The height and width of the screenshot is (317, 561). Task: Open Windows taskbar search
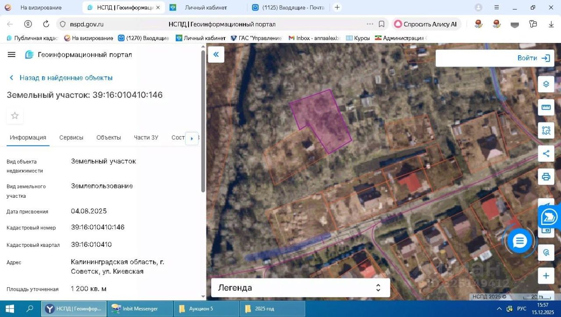[x=30, y=309]
